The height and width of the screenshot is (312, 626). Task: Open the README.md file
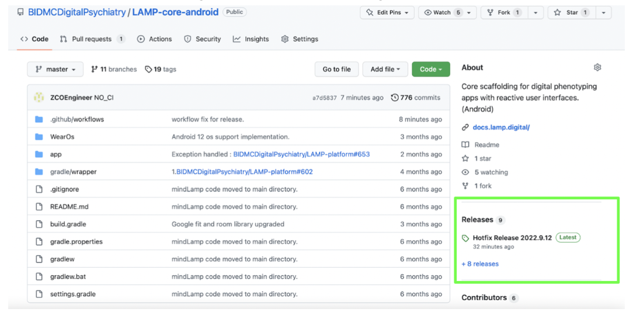pos(69,206)
